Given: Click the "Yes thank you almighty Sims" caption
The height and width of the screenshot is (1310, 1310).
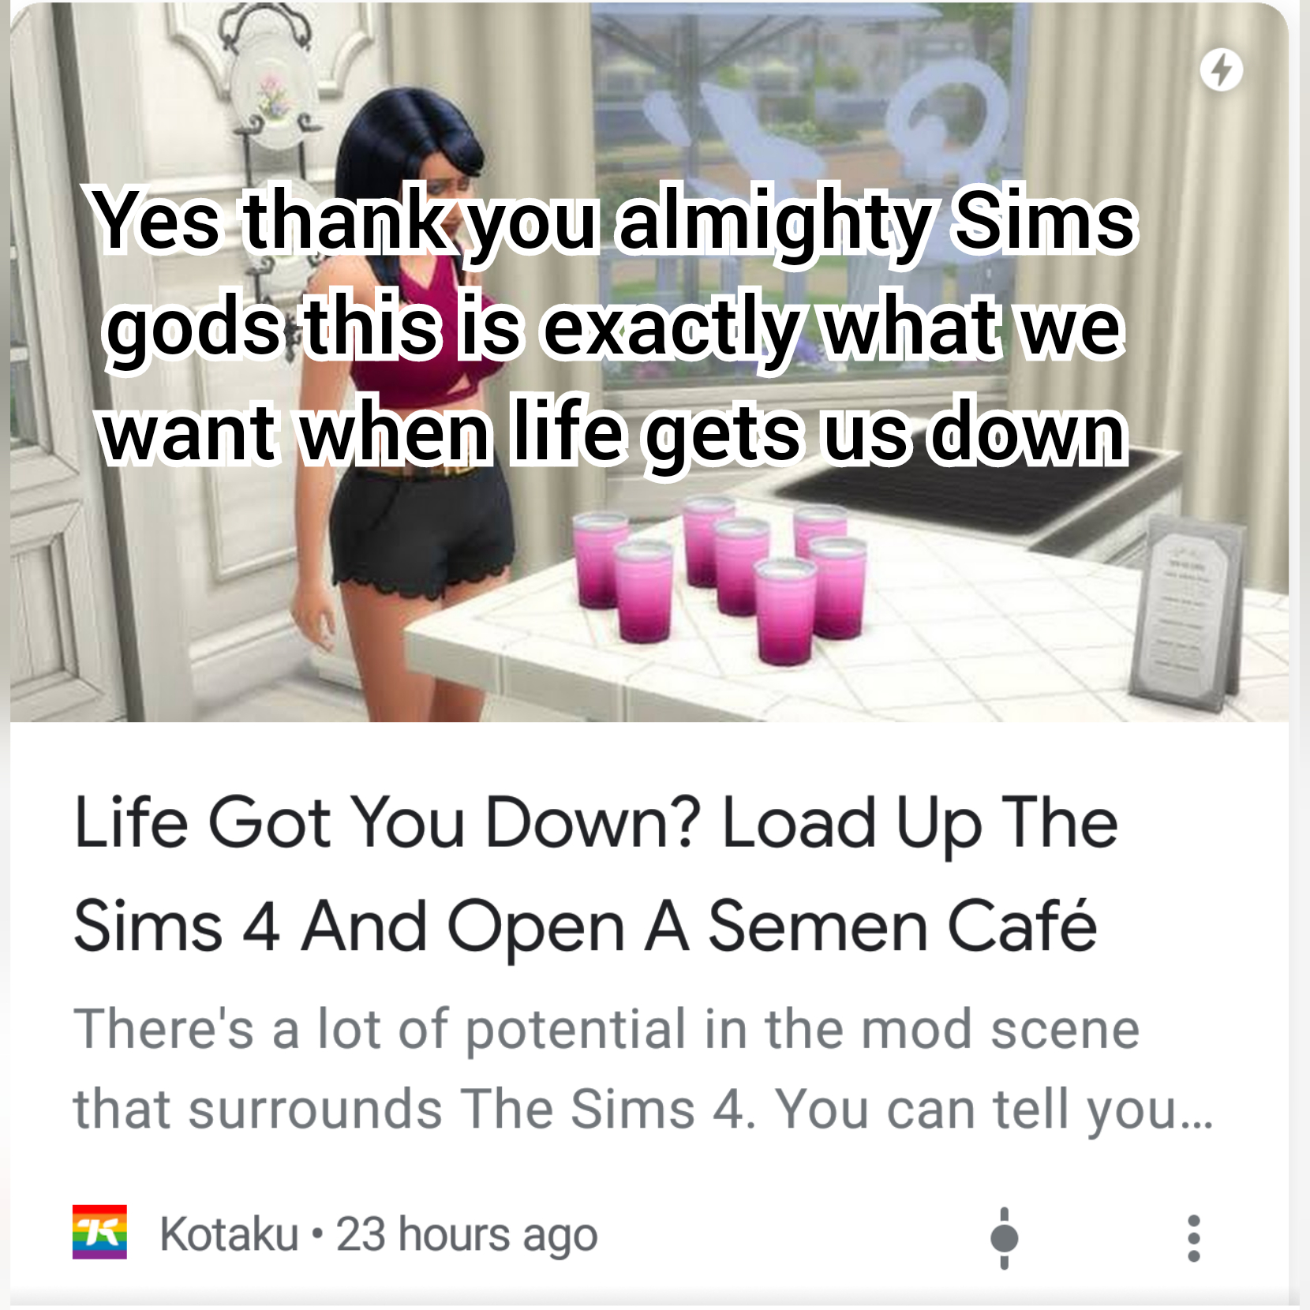Looking at the screenshot, I should coord(613,222).
